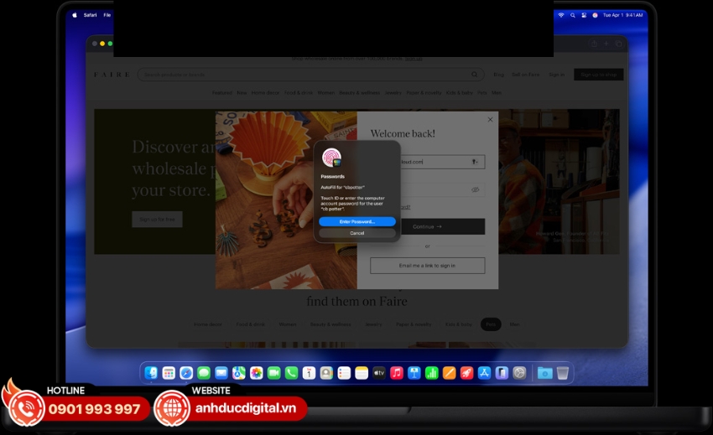This screenshot has height=435, width=713.
Task: Open the App Store from Dock
Action: (x=484, y=373)
